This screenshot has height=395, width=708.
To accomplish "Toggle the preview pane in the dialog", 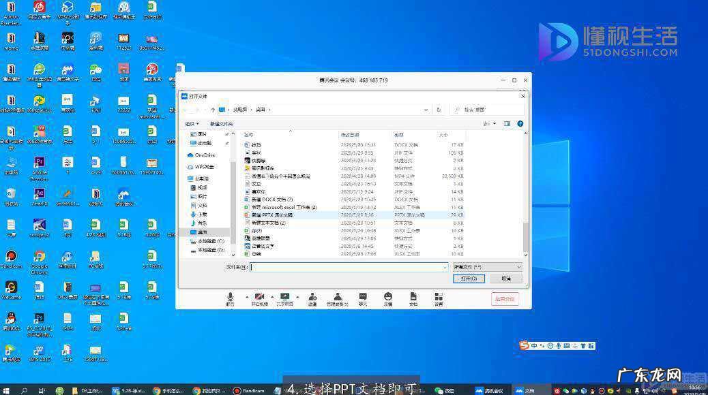I will tap(507, 123).
